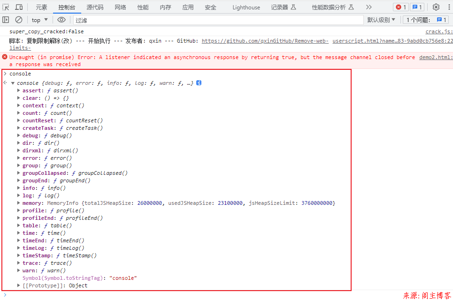Switch to the 元素 tab
453x300 pixels.
pos(41,7)
